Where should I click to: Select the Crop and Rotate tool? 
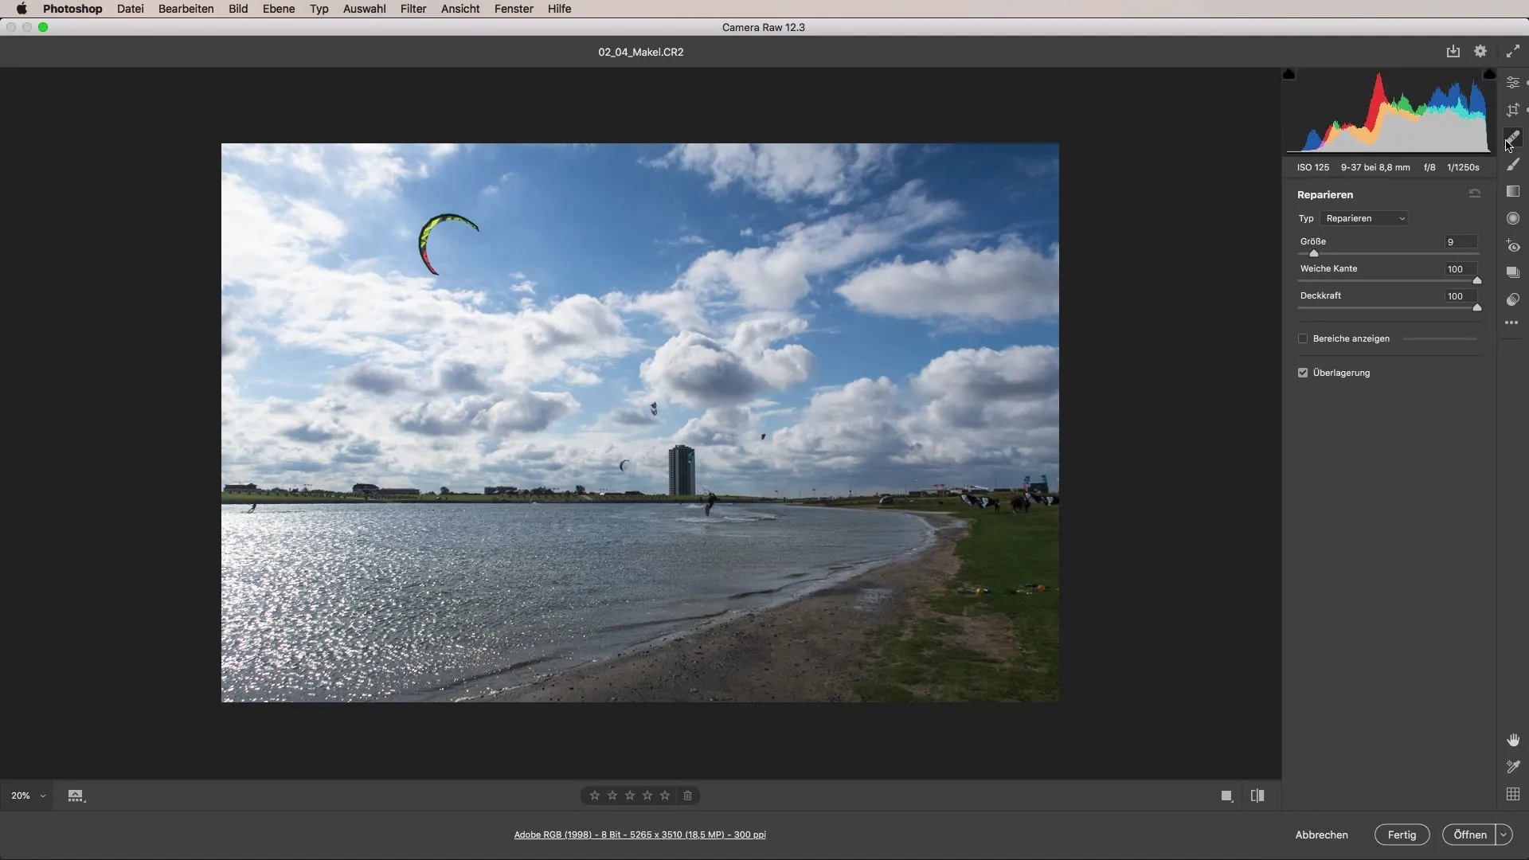(1512, 110)
